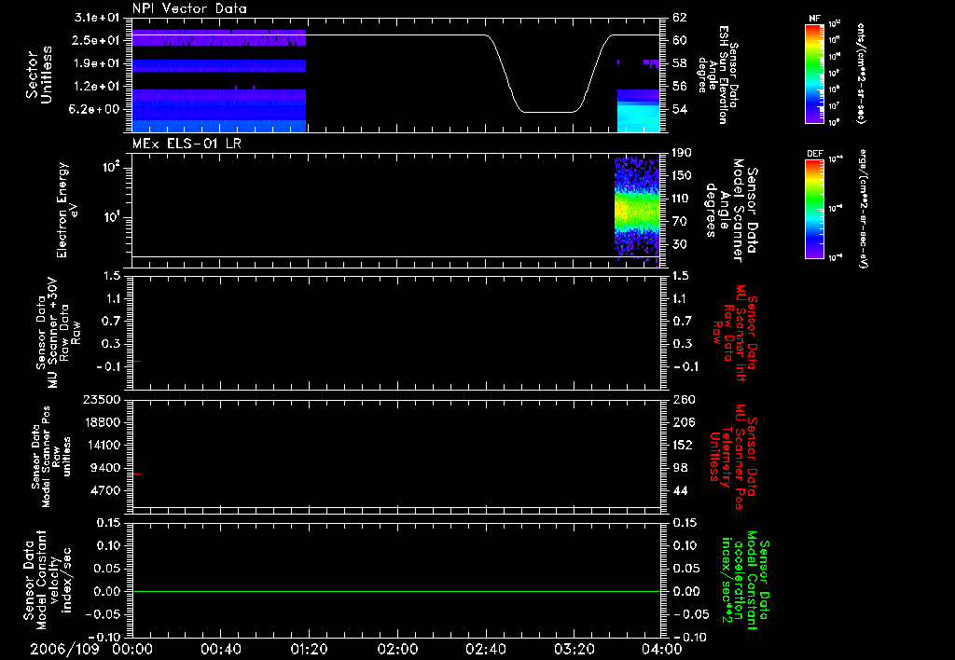Click the NF label above the color scale
The image size is (955, 660).
point(814,19)
